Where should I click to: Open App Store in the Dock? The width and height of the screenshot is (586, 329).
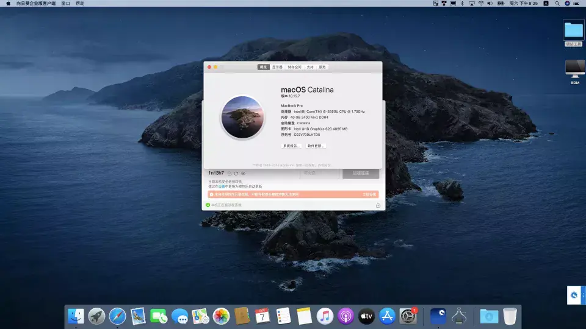pos(387,316)
